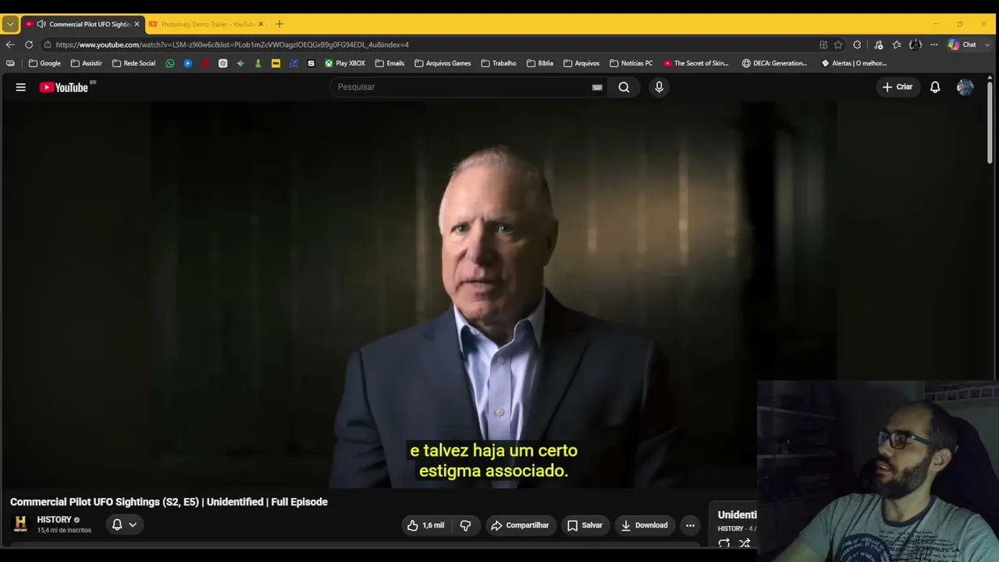Open the Rede Social bookmarks folder
The image size is (999, 562).
(x=134, y=63)
